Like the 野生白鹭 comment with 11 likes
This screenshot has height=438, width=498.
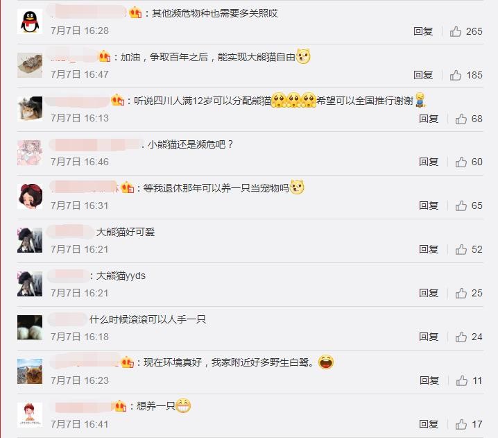point(461,380)
